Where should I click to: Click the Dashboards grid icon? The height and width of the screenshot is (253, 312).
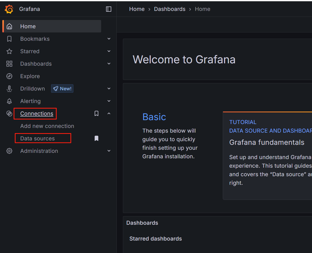[9, 64]
